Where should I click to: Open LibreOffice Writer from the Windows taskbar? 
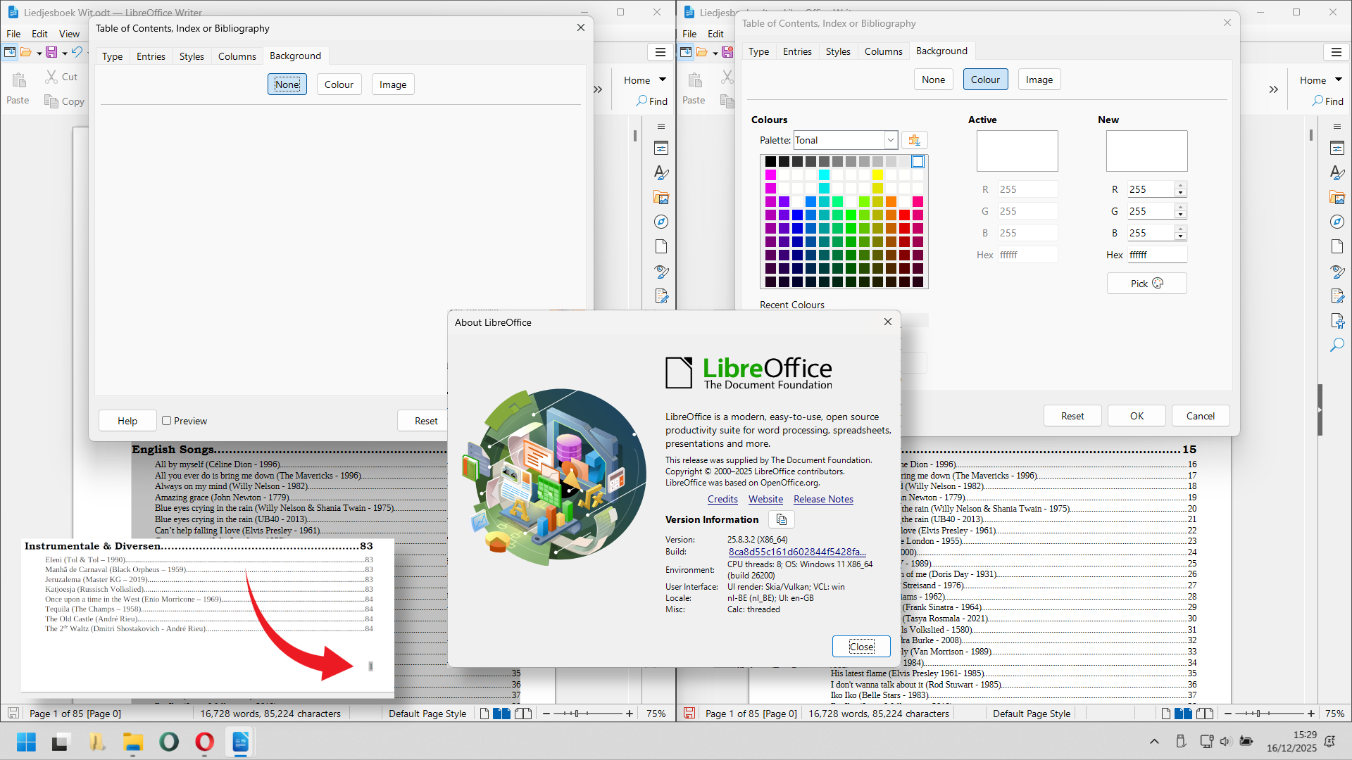(240, 742)
